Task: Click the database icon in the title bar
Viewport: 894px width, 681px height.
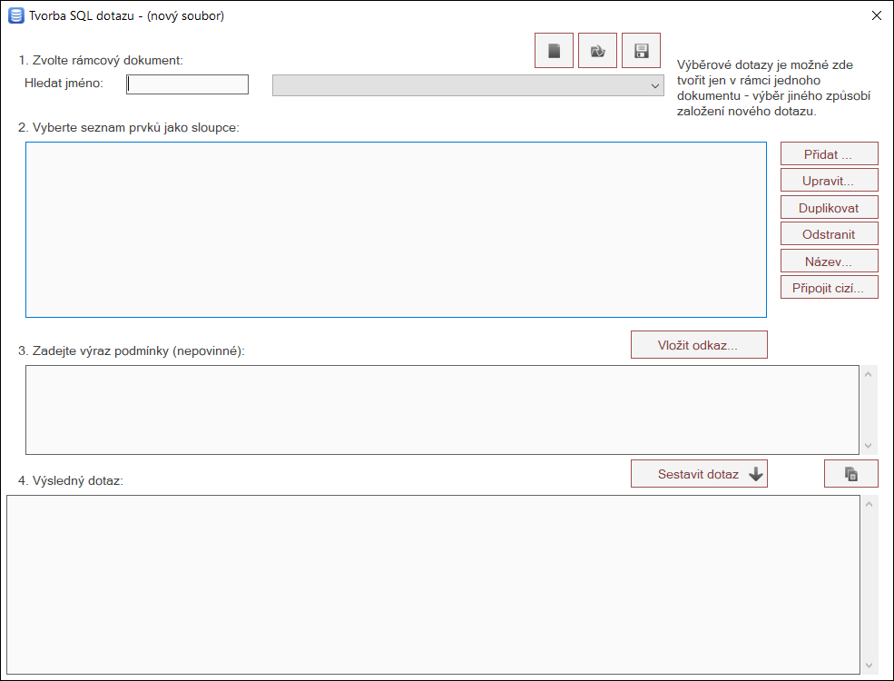Action: click(x=15, y=15)
